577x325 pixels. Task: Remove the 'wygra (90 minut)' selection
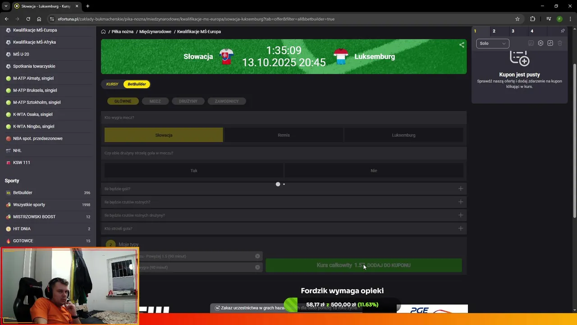click(257, 267)
